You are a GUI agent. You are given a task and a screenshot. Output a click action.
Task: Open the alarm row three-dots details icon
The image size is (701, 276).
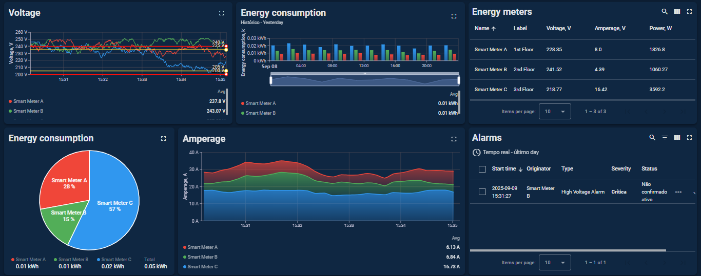(x=678, y=192)
